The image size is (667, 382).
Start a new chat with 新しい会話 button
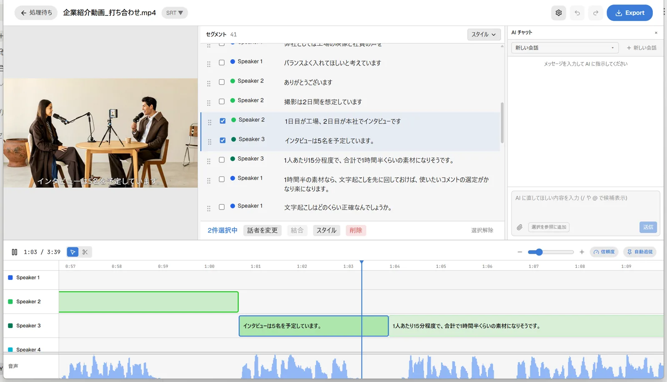point(642,48)
